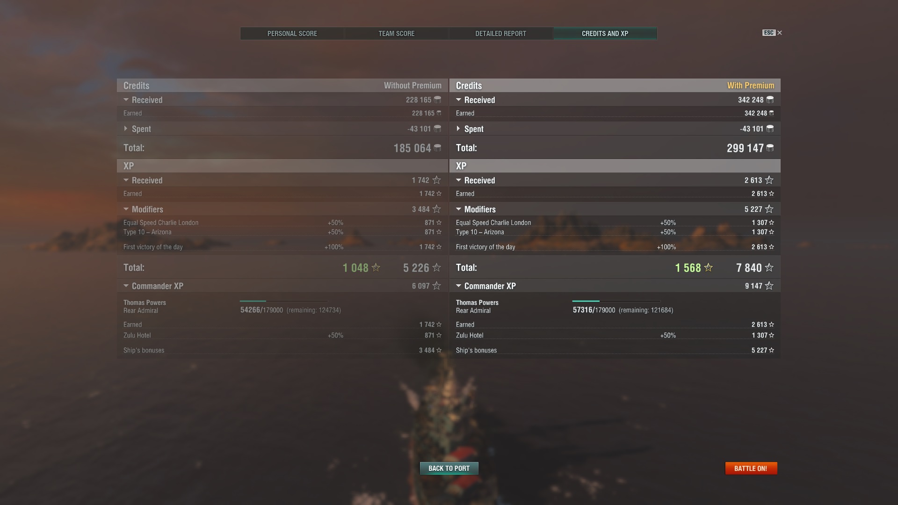The width and height of the screenshot is (898, 505).
Task: Click the star icon beside Commander XP 9 147
Action: [x=769, y=286]
